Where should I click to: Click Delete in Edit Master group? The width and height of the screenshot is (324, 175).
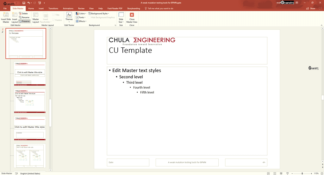[x=23, y=13]
